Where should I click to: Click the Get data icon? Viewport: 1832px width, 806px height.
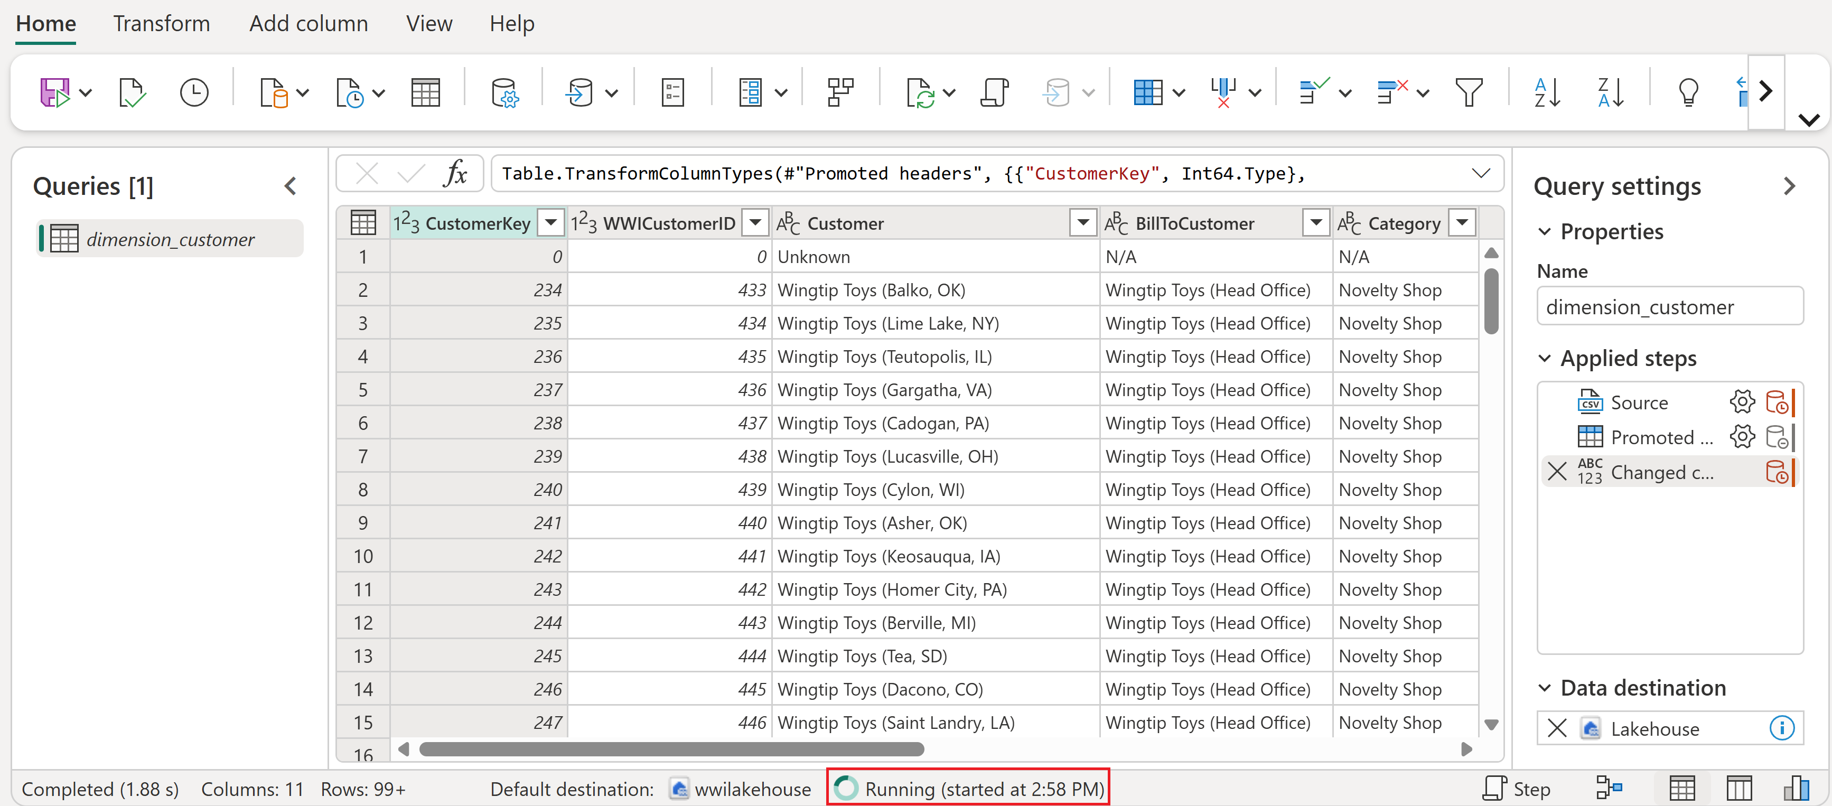tap(274, 92)
